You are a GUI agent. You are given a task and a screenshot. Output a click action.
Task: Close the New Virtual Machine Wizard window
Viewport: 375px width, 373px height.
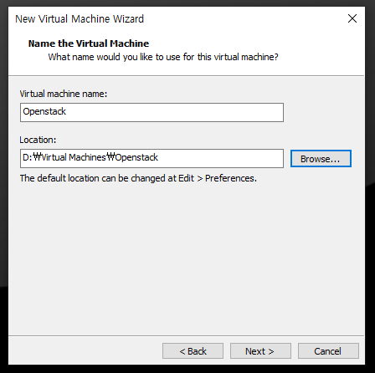pyautogui.click(x=352, y=18)
